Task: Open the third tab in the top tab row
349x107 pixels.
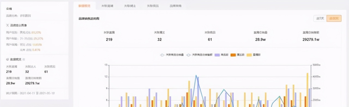Action: pos(130,6)
